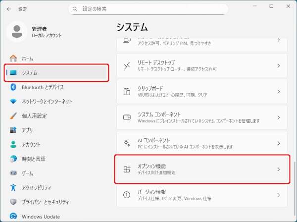Open chevron on システム コンポーネント row
The image size is (297, 222).
click(x=279, y=117)
